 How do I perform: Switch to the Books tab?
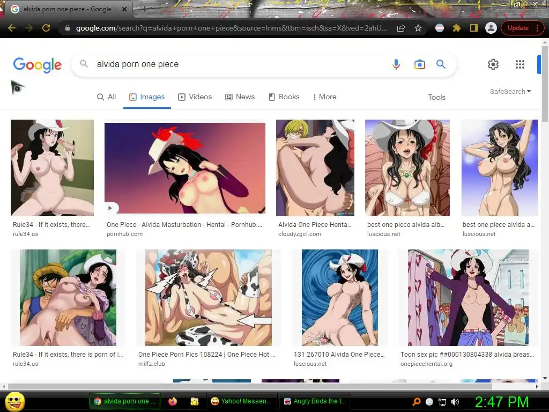tap(284, 97)
